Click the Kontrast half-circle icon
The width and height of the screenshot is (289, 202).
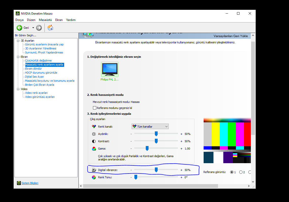coord(94,141)
